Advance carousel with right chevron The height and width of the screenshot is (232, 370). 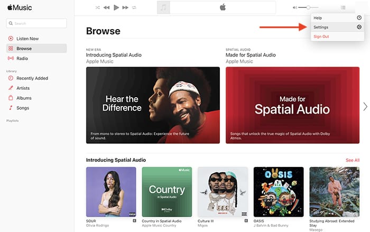365,106
